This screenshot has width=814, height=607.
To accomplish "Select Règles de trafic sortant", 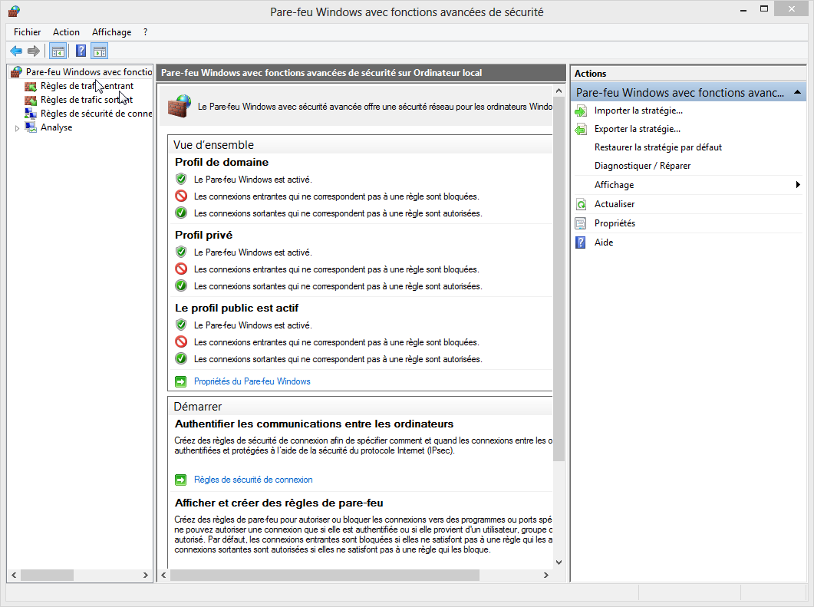I will (86, 100).
